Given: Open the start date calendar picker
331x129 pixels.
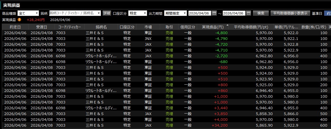Looking at the screenshot, I should [214, 13].
